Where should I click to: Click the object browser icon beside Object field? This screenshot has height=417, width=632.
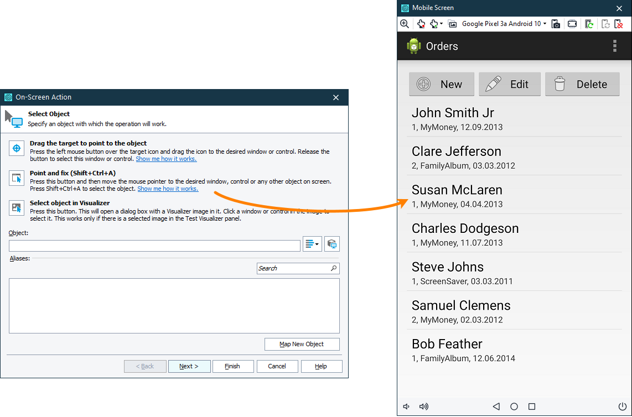(x=331, y=244)
